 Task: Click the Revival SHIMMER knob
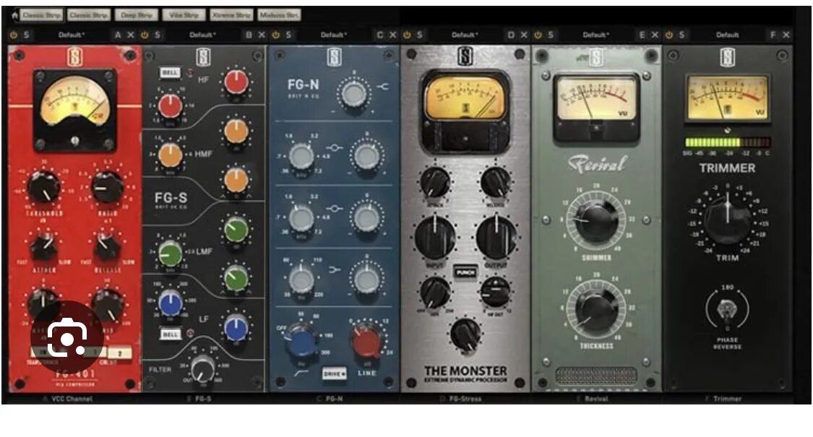596,220
